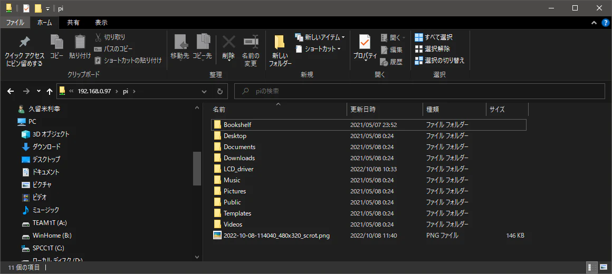Click Pin to Quick Access icon
Screen dimensions: 612x274
click(x=25, y=42)
